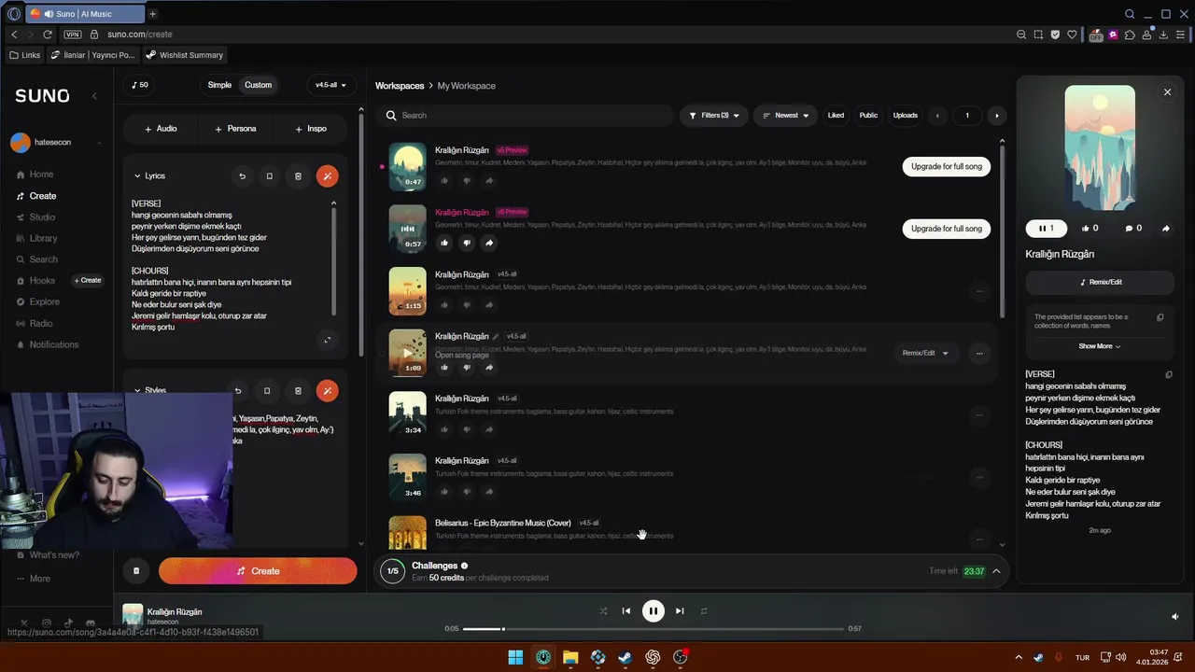Click the challenges info icon
Screen dimensions: 1195x672
click(x=464, y=566)
